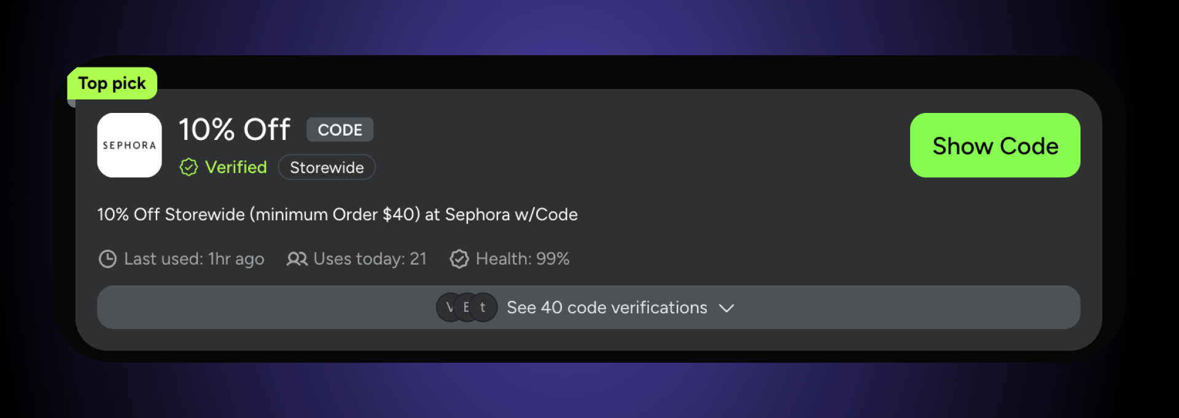Click the storewide minimum order description text

click(x=338, y=214)
